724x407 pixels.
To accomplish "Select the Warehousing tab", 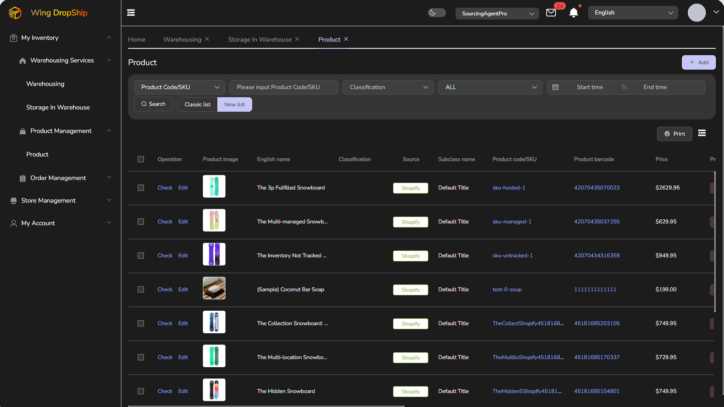I will [x=182, y=39].
